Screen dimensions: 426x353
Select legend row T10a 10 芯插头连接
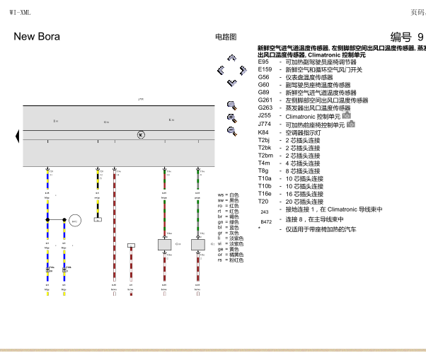(x=290, y=178)
